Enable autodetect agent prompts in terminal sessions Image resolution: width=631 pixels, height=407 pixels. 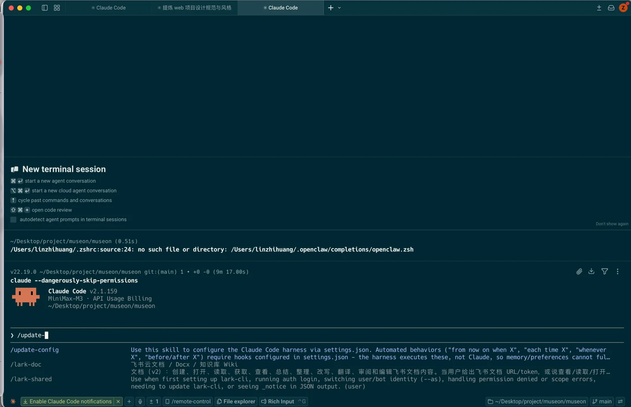(x=13, y=220)
